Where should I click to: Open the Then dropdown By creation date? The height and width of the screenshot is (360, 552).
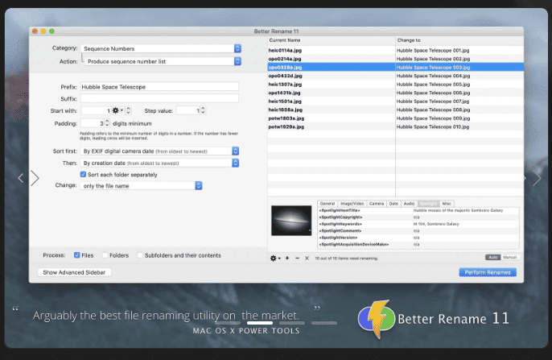click(x=159, y=163)
